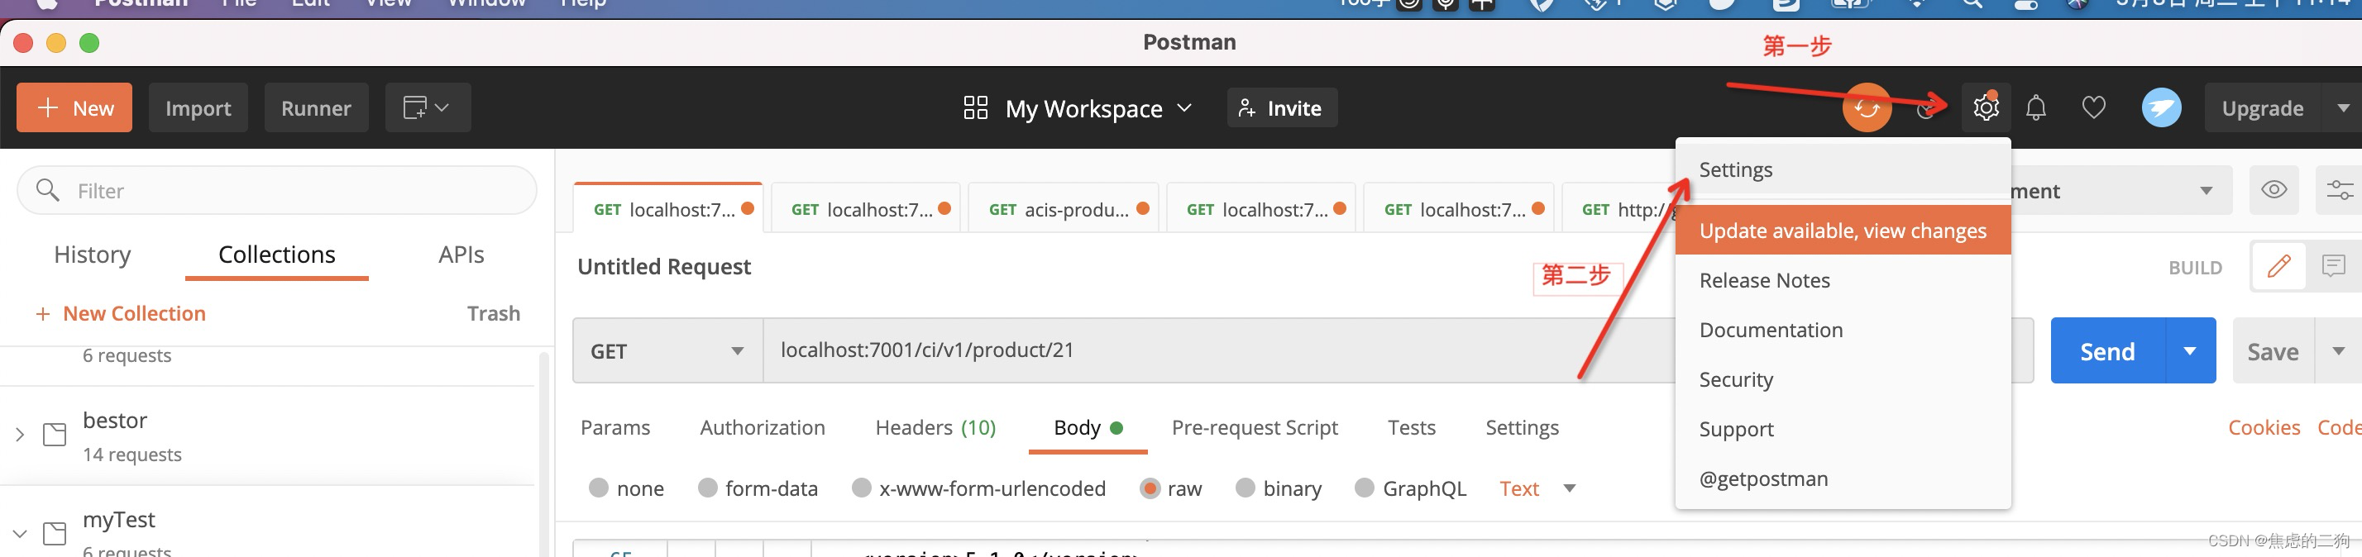
Task: Open the Import dialog
Action: click(198, 108)
